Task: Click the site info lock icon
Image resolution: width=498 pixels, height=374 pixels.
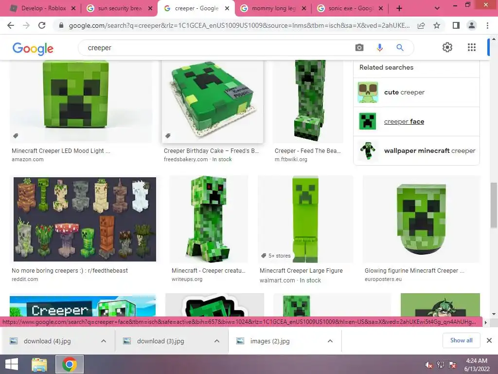Action: click(61, 25)
